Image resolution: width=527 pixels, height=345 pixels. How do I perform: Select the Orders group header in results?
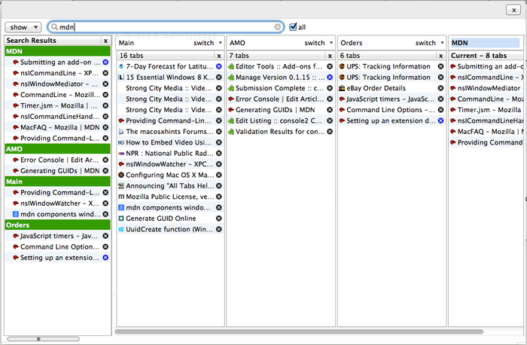coord(57,224)
